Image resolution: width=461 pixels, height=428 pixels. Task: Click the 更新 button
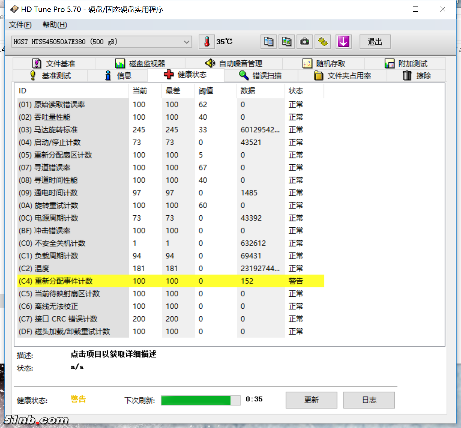[311, 400]
